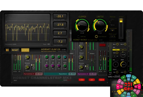Screen dimensions: 143x97
Task: Click the Dynamics 2 Release knob
Action: click(x=81, y=67)
